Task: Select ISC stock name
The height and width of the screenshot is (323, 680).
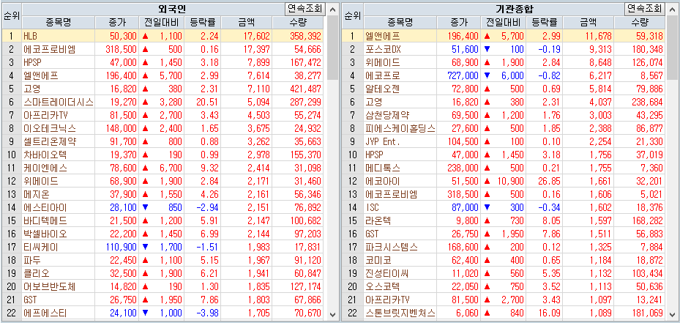Action: [x=372, y=207]
